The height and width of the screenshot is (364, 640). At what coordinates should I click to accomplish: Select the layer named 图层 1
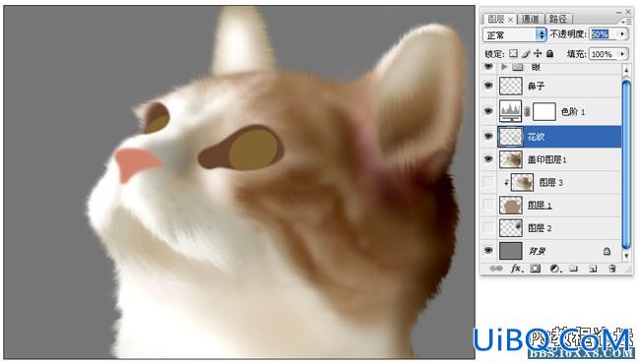[x=540, y=206]
